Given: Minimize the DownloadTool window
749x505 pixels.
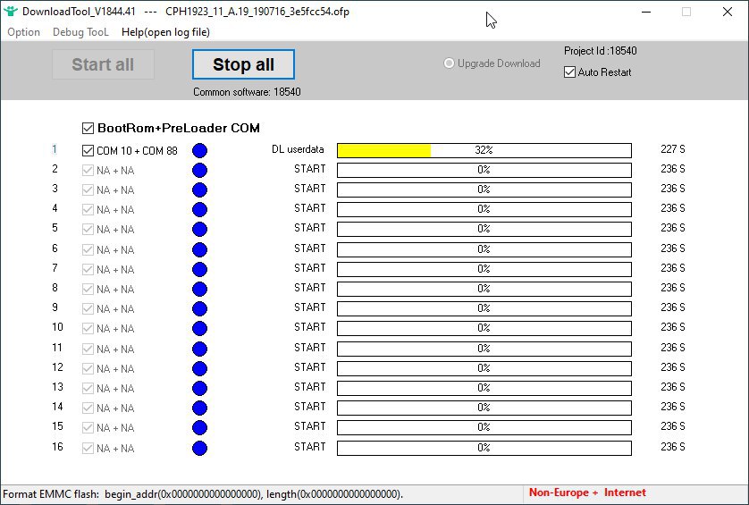Looking at the screenshot, I should [646, 12].
